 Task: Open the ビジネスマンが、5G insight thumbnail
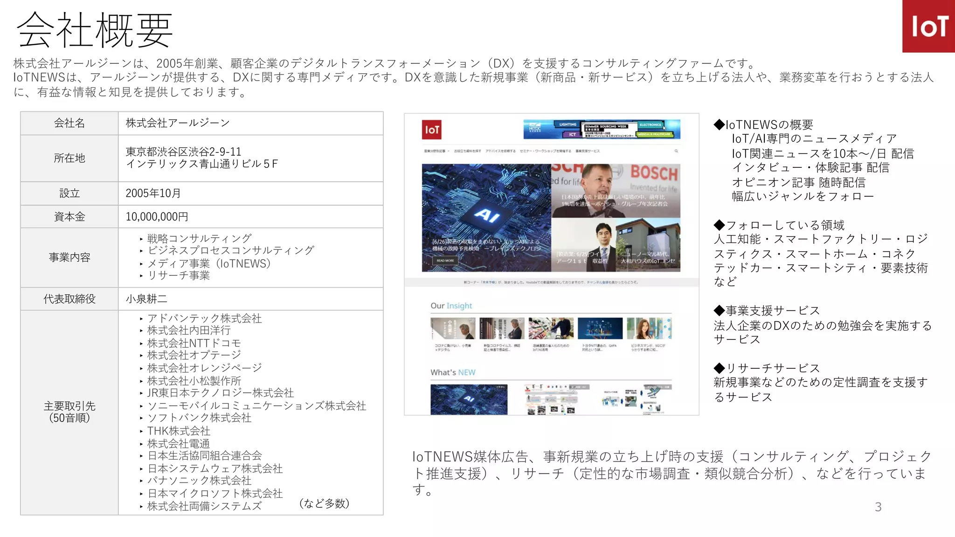649,329
